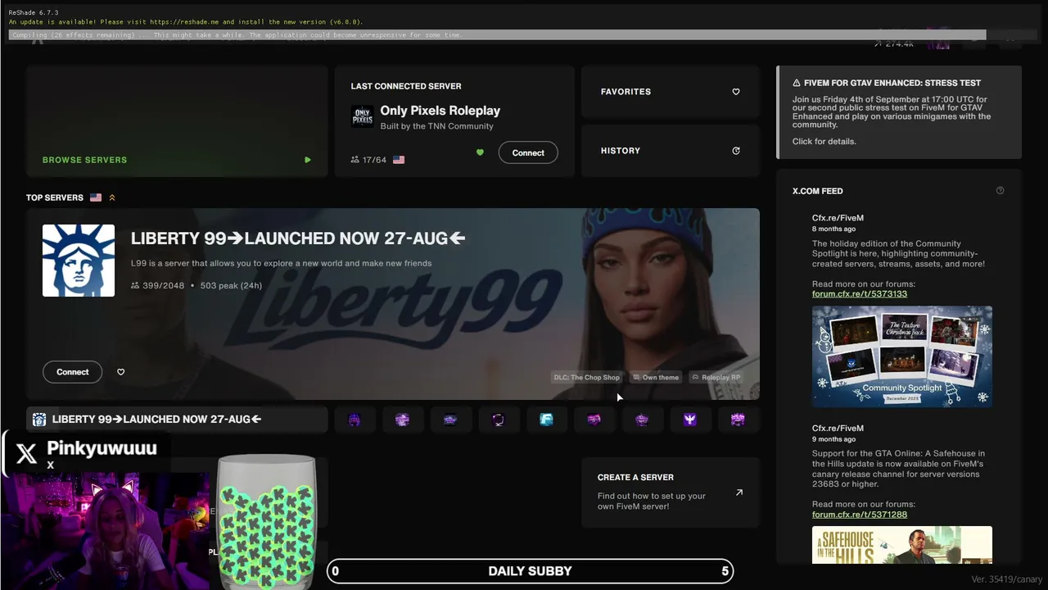This screenshot has height=590, width=1048.
Task: Click the X logo in Pinkyuwuuu overlay
Action: click(x=26, y=453)
